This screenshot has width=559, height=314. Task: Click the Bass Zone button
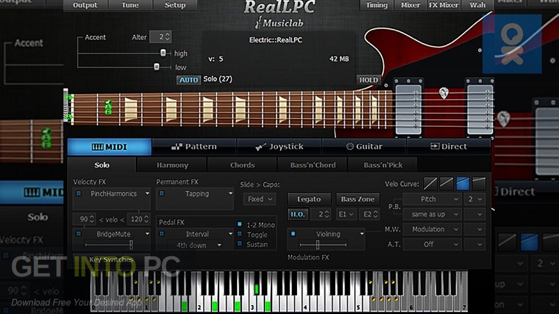click(x=358, y=199)
